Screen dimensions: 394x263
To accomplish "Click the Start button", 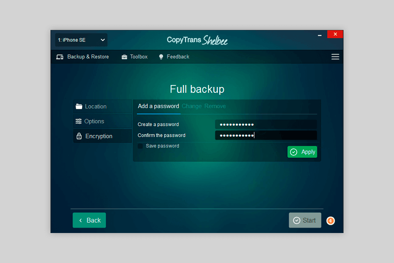I will tap(305, 220).
